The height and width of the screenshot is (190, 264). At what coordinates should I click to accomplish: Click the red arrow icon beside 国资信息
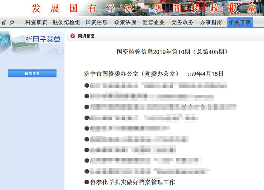72,36
